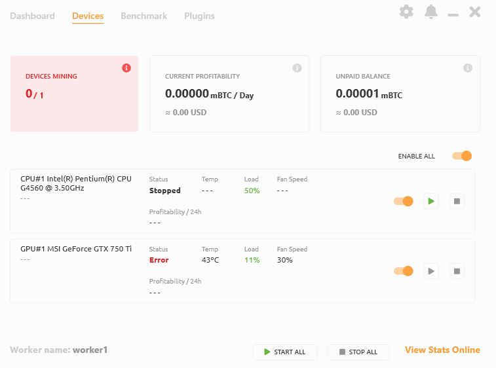Click the 43°C temperature value
The width and height of the screenshot is (496, 368).
click(210, 260)
